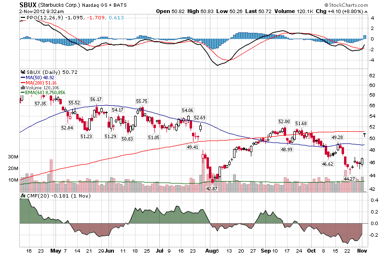
Task: Click the volume bars icon in legend
Action: point(23,88)
